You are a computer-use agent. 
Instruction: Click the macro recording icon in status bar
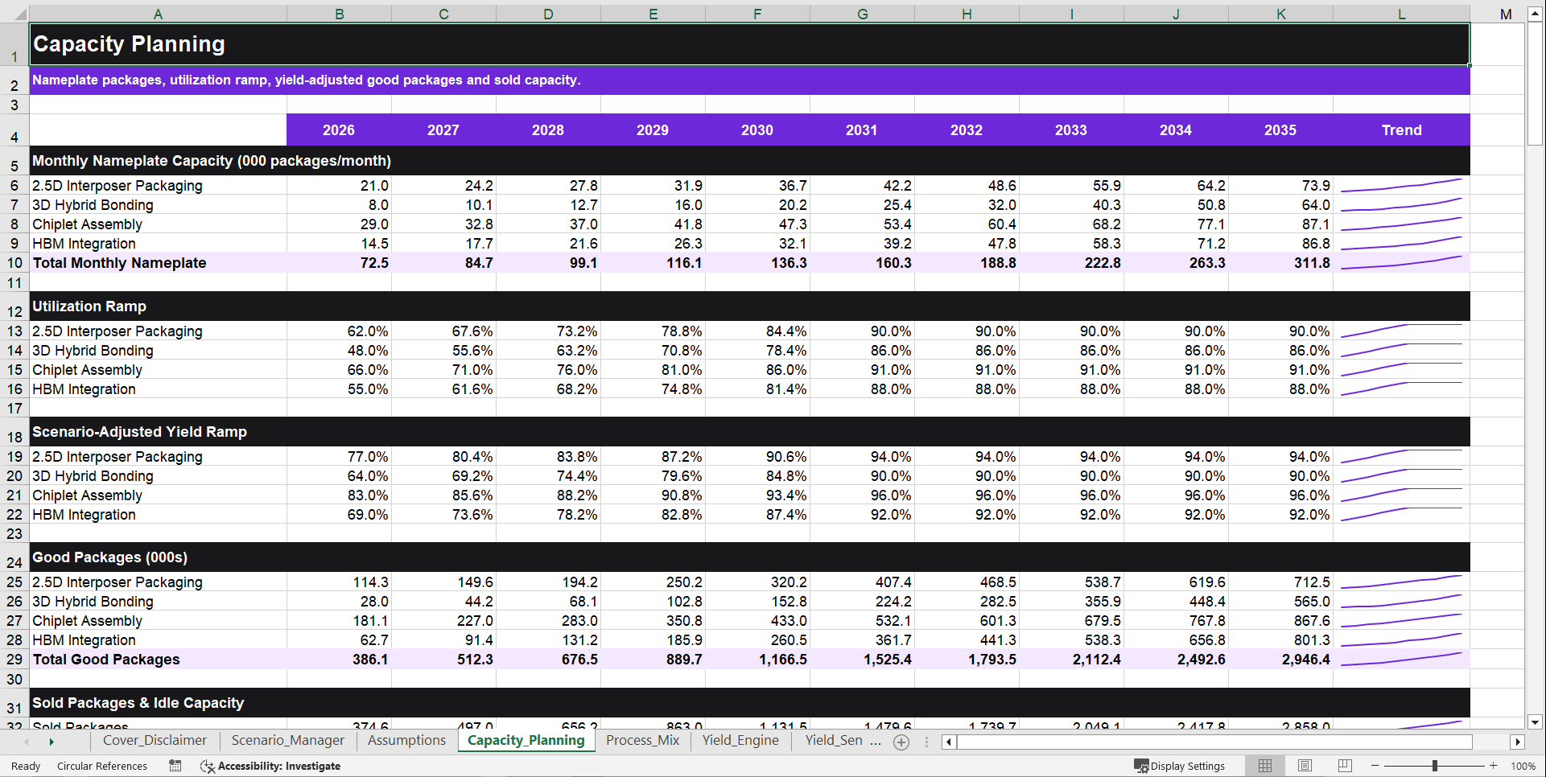click(175, 766)
